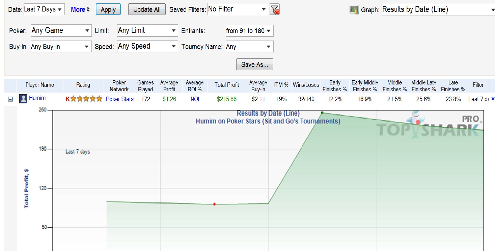The width and height of the screenshot is (495, 251).
Task: Sort by Early Middle Finishes % header
Action: tap(365, 86)
